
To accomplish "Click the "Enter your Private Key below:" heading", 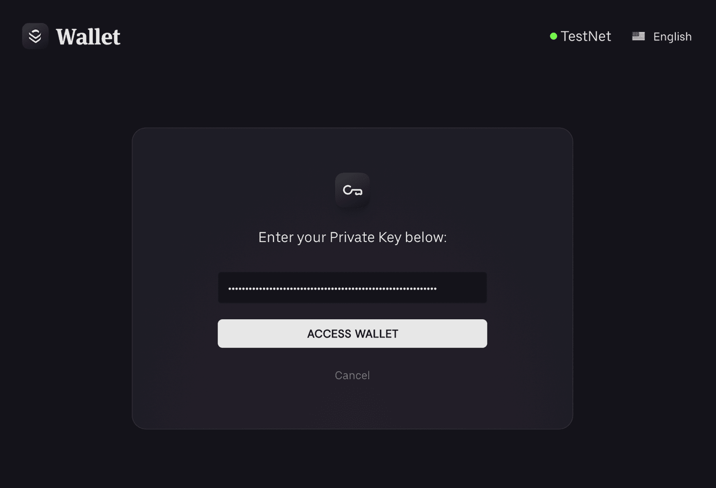I will tap(352, 237).
